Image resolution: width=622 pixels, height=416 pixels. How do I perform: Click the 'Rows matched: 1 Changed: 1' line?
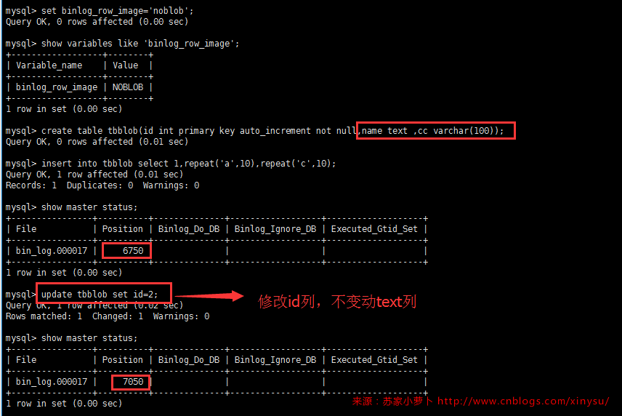click(108, 316)
